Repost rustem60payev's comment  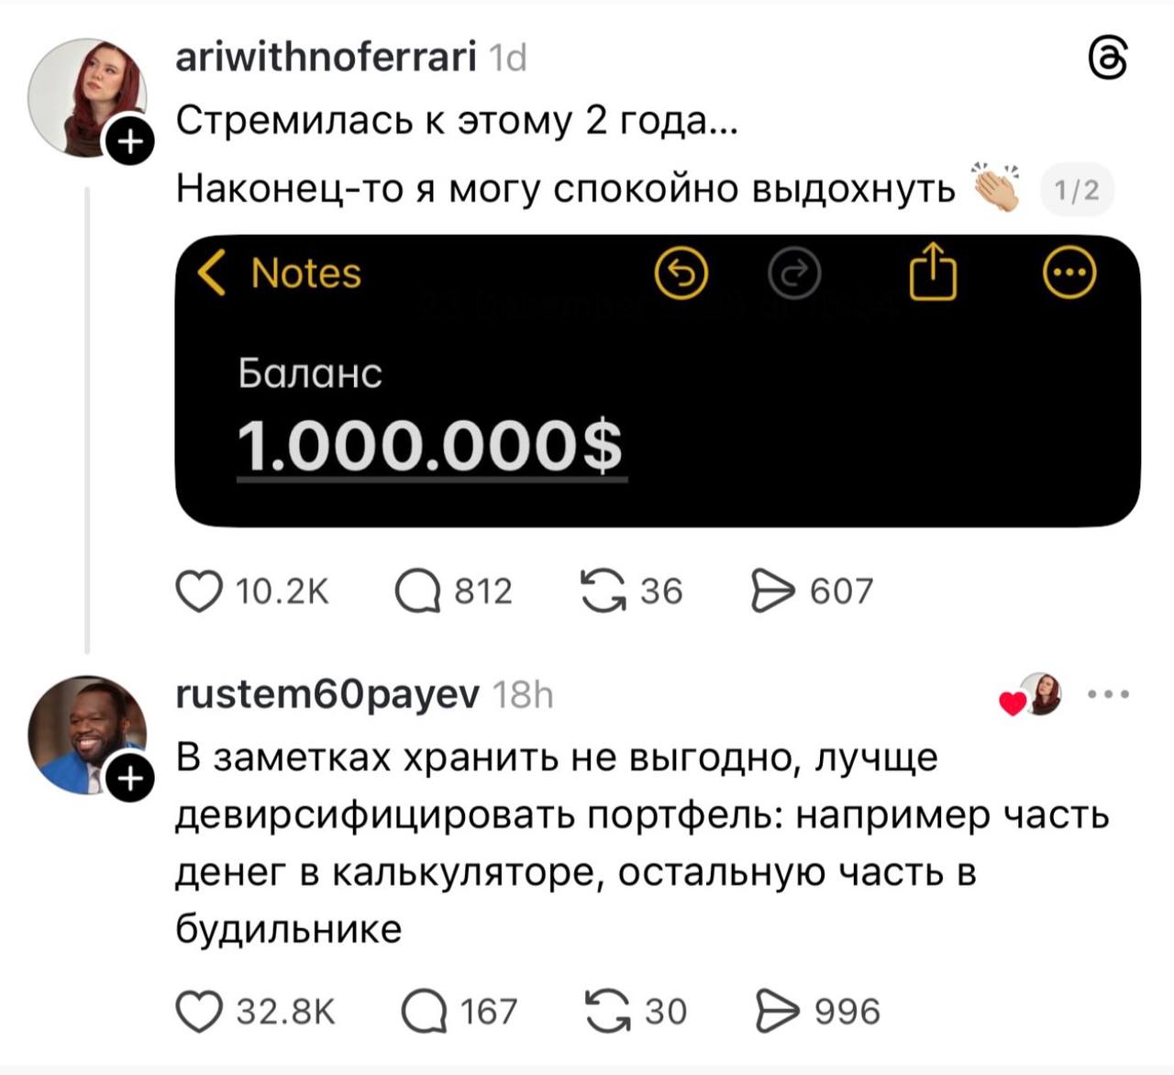click(x=607, y=1012)
